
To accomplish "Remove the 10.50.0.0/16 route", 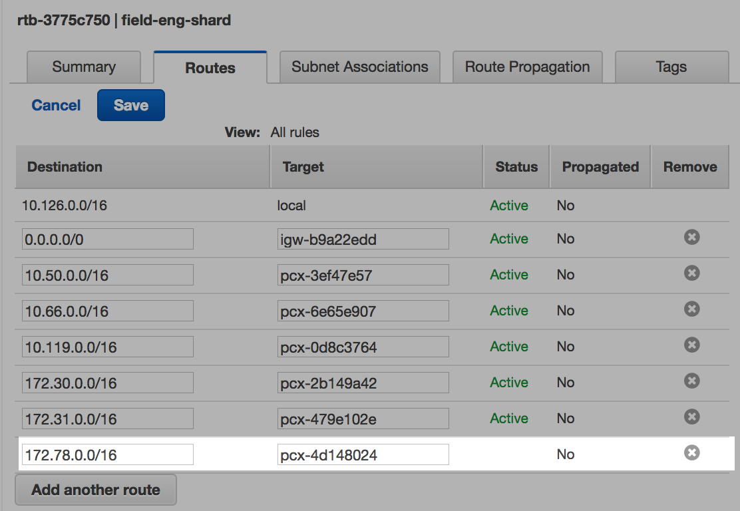I will click(691, 273).
